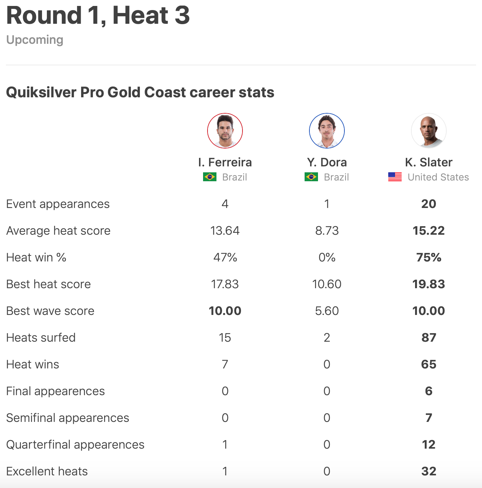
Task: Click the United States country text
Action: point(438,177)
